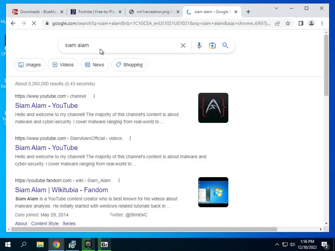Image resolution: width=335 pixels, height=251 pixels.
Task: Select the Twitter handle @SImi0xC text
Action: pyautogui.click(x=136, y=215)
